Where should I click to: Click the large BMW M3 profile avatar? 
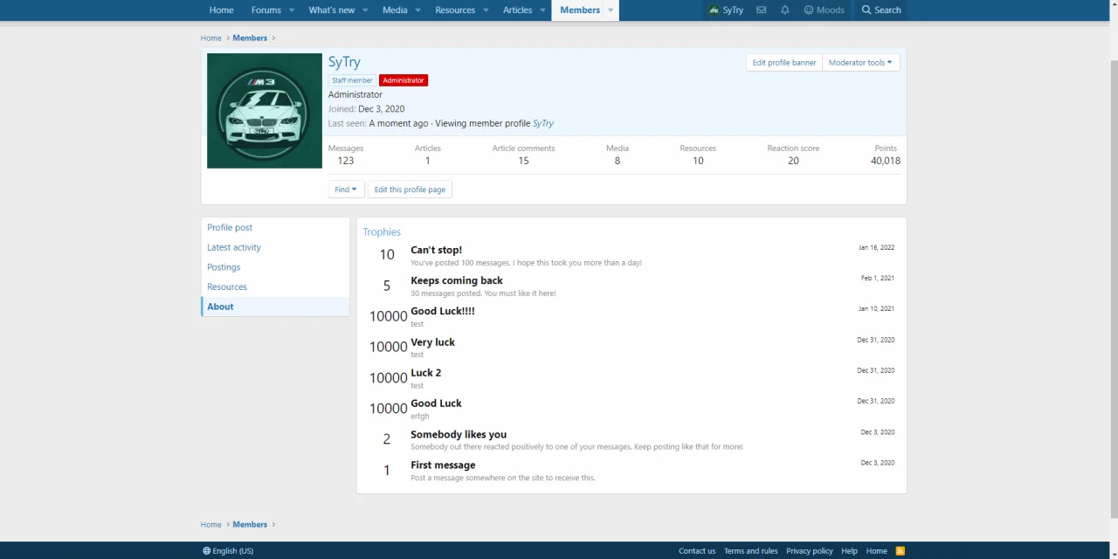coord(265,111)
